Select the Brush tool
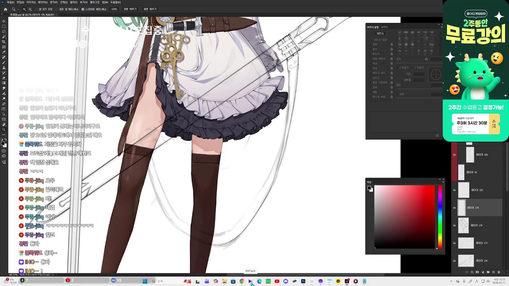The image size is (509, 286). click(x=4, y=62)
